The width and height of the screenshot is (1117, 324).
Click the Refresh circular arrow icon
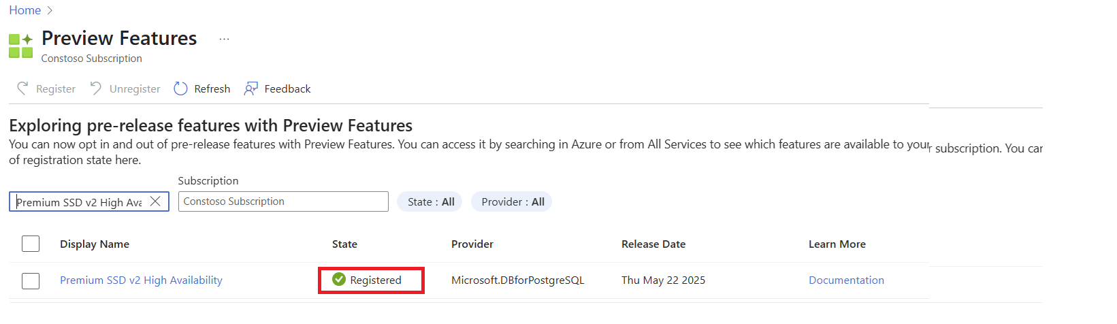(180, 88)
